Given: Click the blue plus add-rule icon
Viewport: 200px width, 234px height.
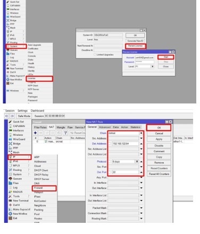Looking at the screenshot, I should (x=35, y=133).
